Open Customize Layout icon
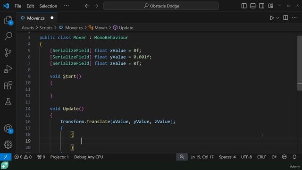The image size is (302, 170). coord(270,6)
